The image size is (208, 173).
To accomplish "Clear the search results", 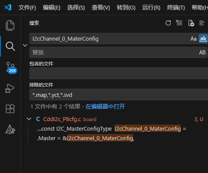I will pyautogui.click(x=179, y=23).
